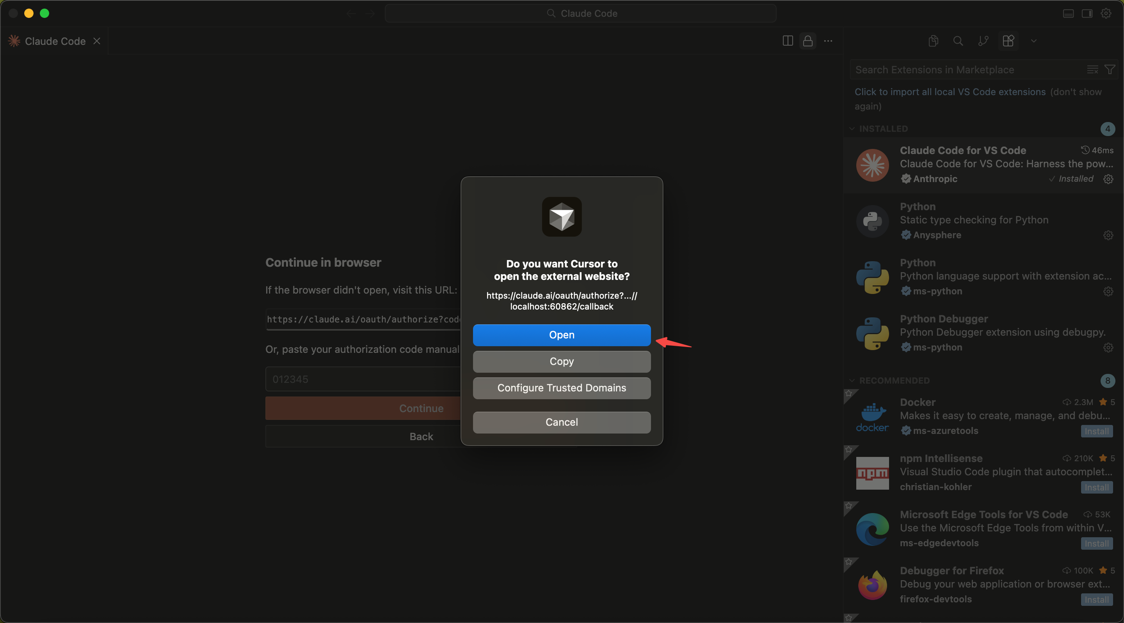Click the clear extensions search results icon
Viewport: 1124px width, 623px height.
1093,70
